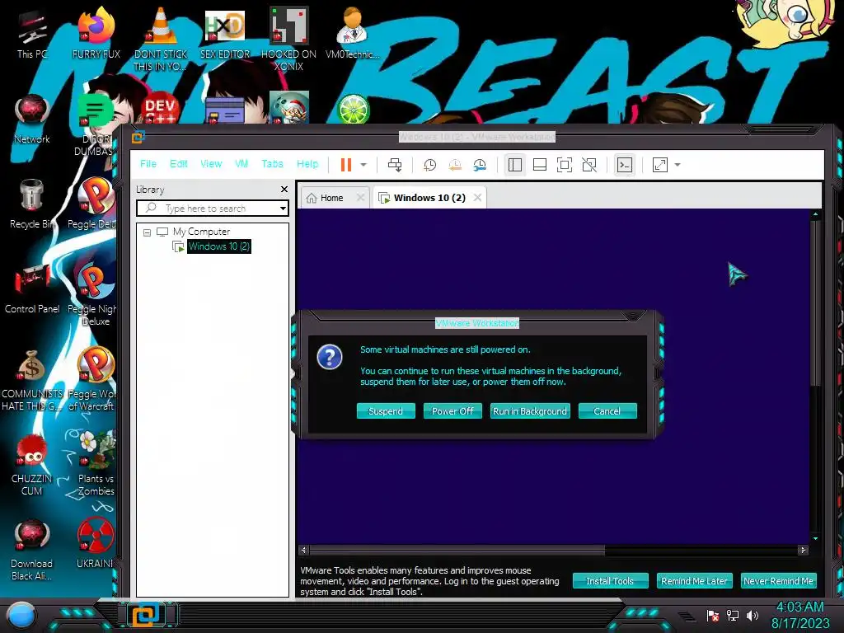Pause the running virtual machine
Screen dimensions: 844x633
(x=345, y=165)
